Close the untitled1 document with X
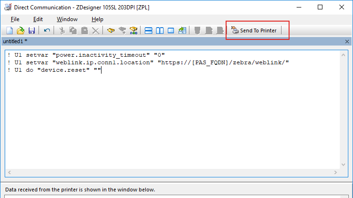The image size is (353, 198). click(x=347, y=42)
